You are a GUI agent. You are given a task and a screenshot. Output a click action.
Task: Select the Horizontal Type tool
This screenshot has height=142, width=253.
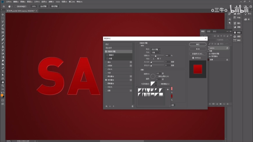tap(3, 71)
